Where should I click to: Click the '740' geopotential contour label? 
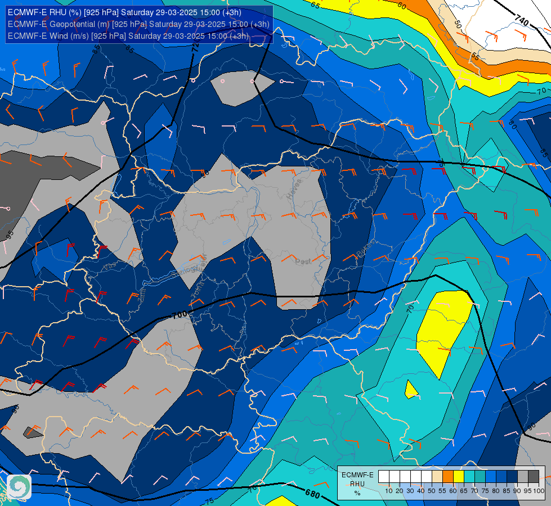522,20
